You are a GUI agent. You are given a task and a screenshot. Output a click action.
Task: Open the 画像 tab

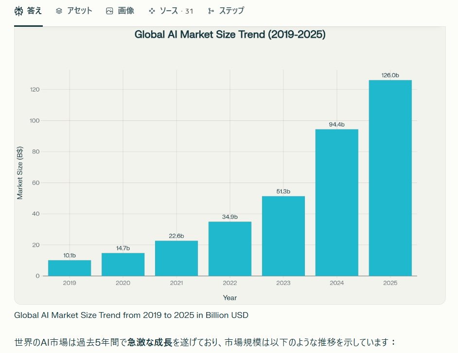126,11
